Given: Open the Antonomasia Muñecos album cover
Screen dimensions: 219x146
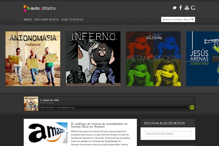Looking at the screenshot, I should click(33, 59).
